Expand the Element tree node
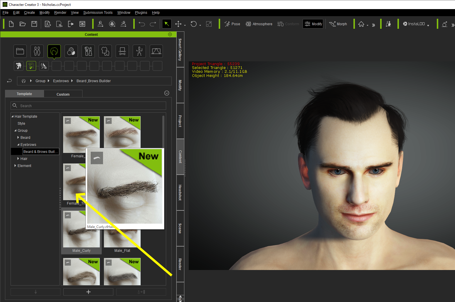 pyautogui.click(x=15, y=166)
